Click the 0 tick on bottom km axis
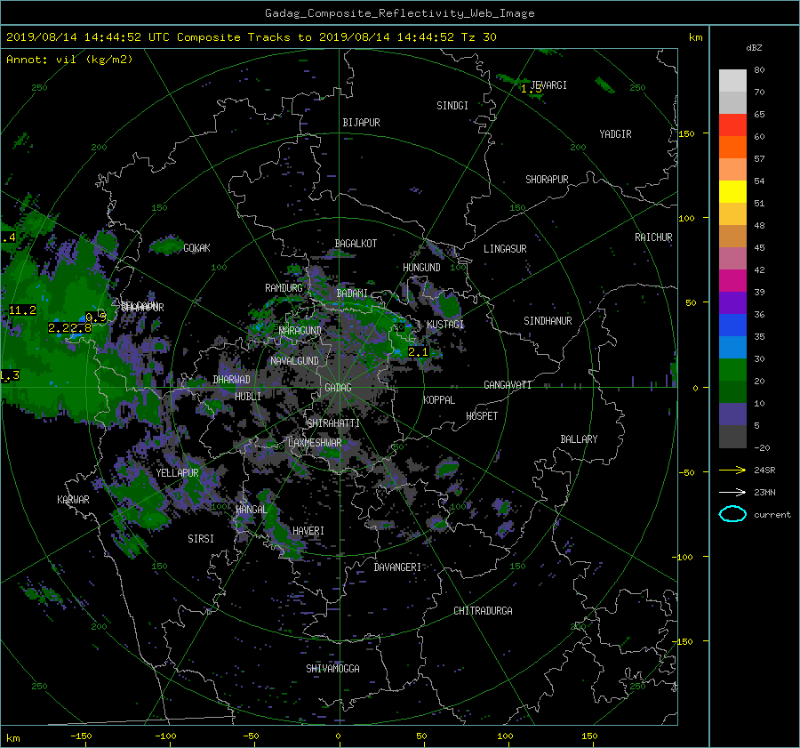The image size is (800, 748). click(339, 736)
